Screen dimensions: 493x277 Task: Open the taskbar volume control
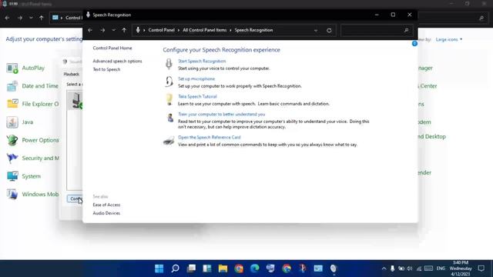(x=410, y=269)
